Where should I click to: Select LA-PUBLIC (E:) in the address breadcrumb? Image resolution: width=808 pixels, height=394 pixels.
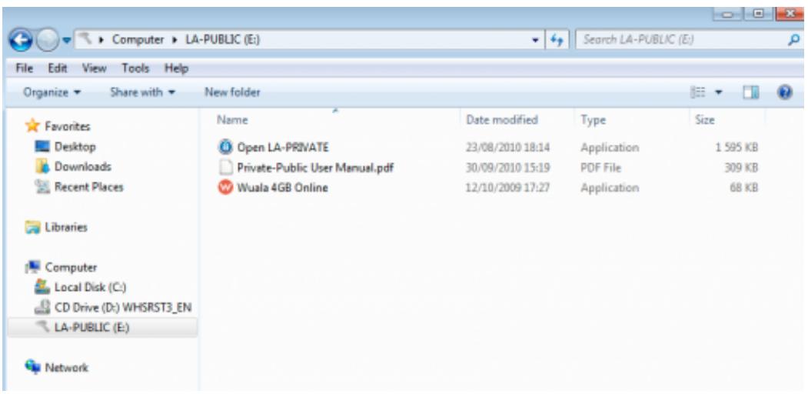pyautogui.click(x=223, y=39)
